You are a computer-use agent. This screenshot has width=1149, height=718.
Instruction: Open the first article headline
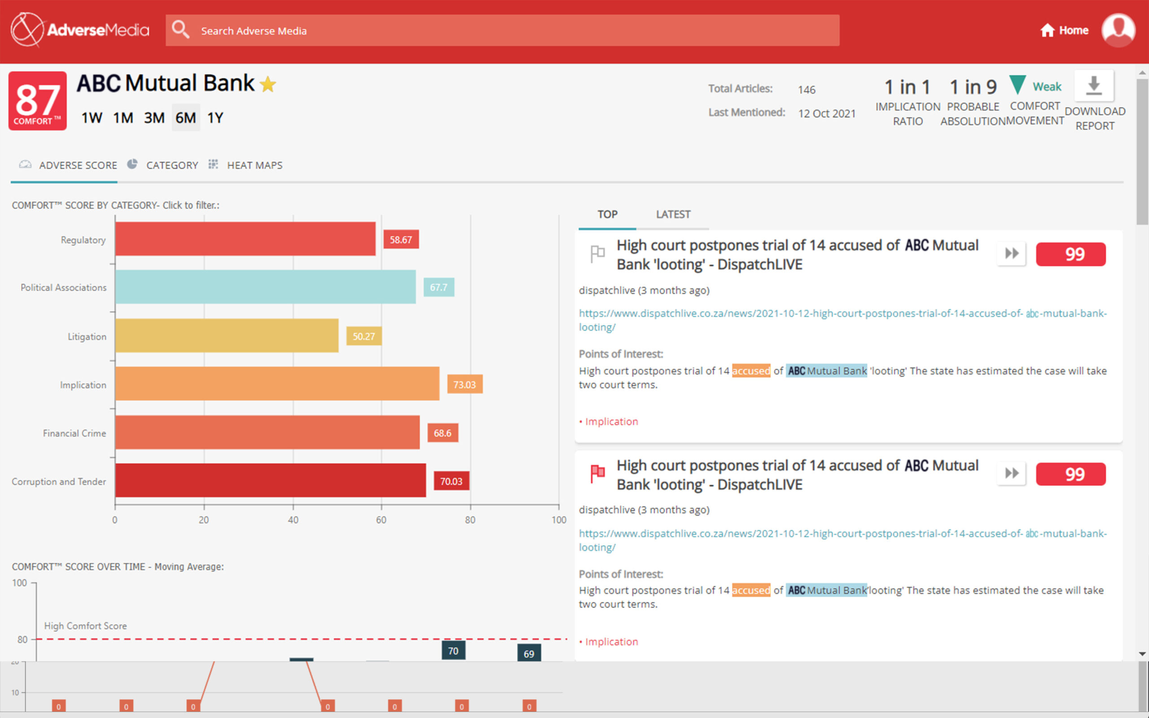[798, 254]
